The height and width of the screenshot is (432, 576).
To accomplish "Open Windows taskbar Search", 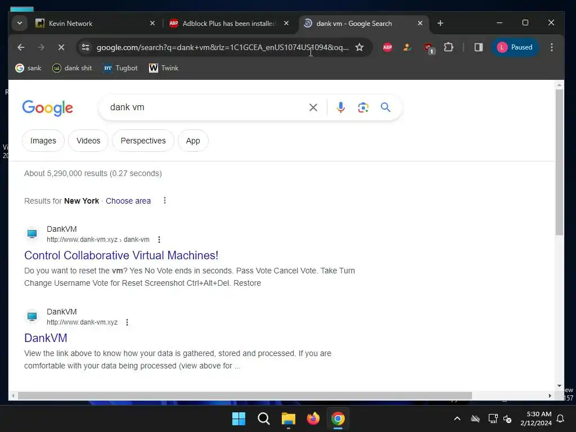I will coord(263,418).
